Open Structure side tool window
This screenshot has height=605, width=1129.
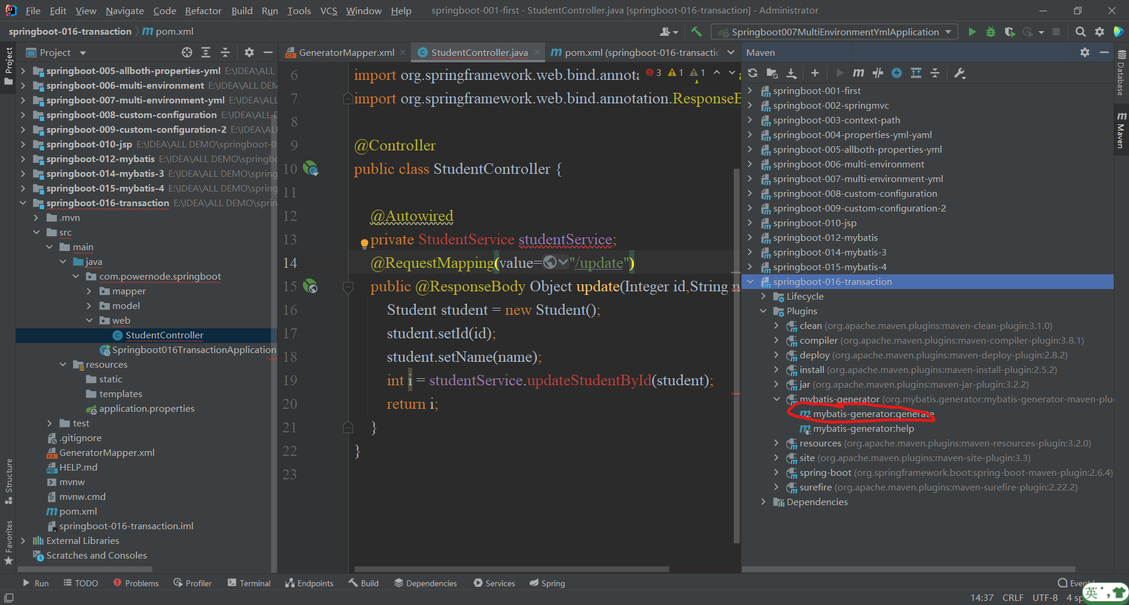pyautogui.click(x=8, y=482)
